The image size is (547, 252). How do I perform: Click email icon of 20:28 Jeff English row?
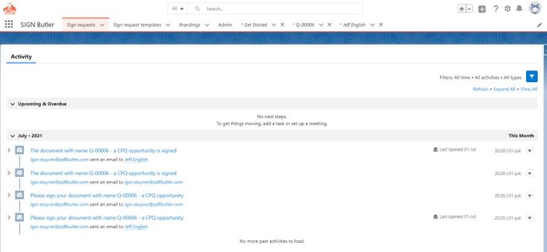(20, 150)
